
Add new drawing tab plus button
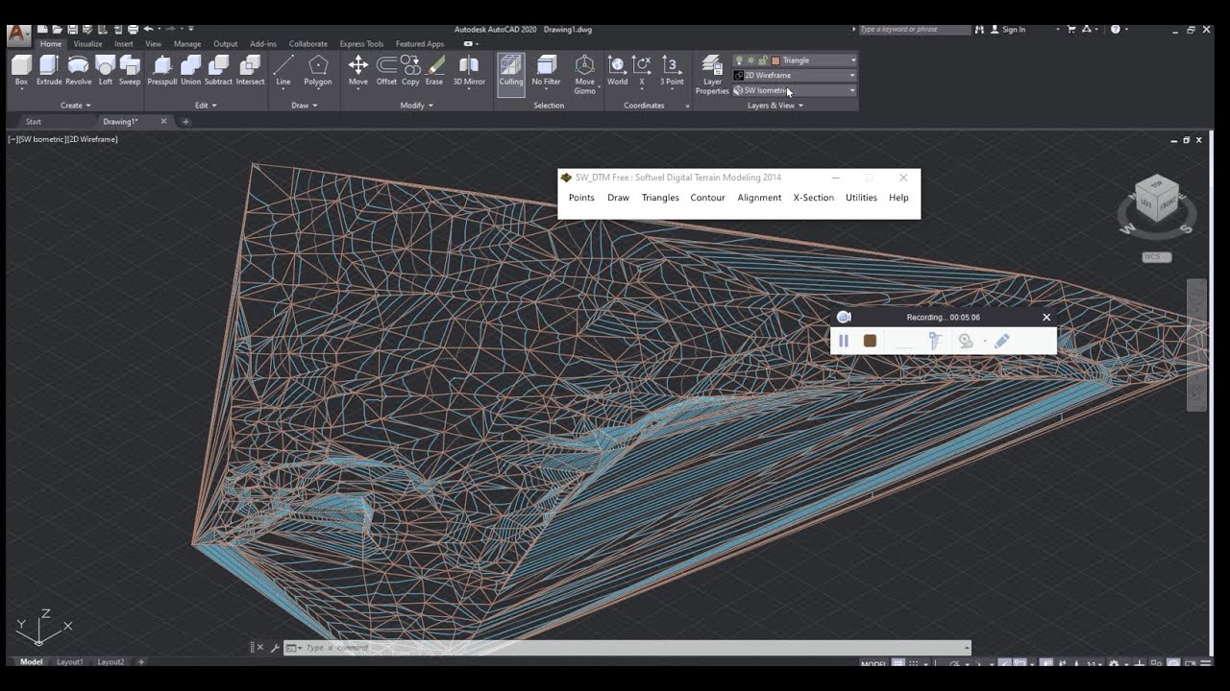[186, 122]
